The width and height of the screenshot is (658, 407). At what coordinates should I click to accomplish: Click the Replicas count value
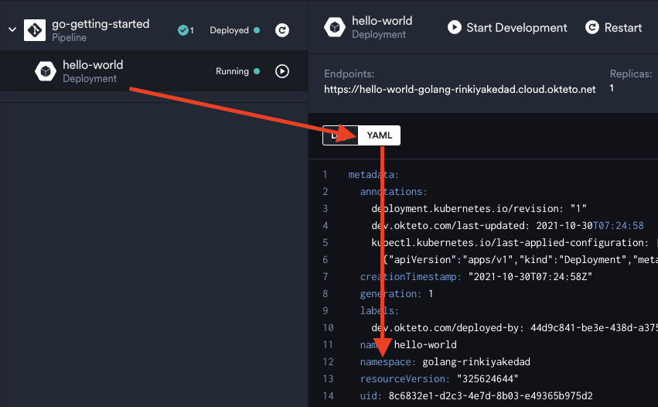coord(612,88)
